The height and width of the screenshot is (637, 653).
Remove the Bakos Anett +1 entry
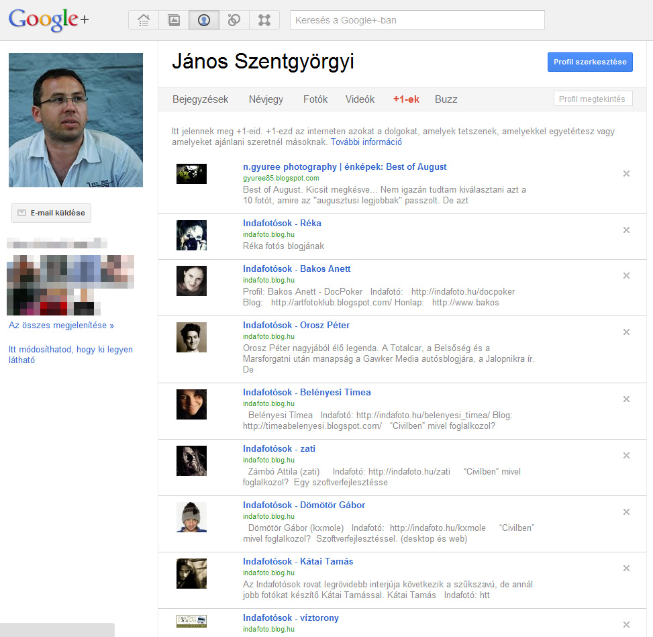click(626, 276)
